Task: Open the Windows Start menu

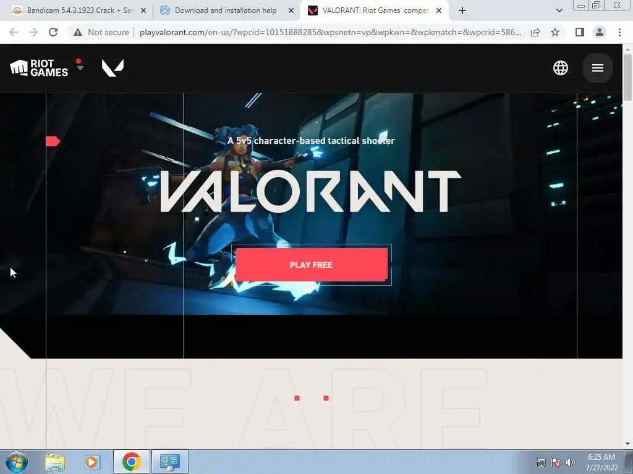Action: point(16,462)
